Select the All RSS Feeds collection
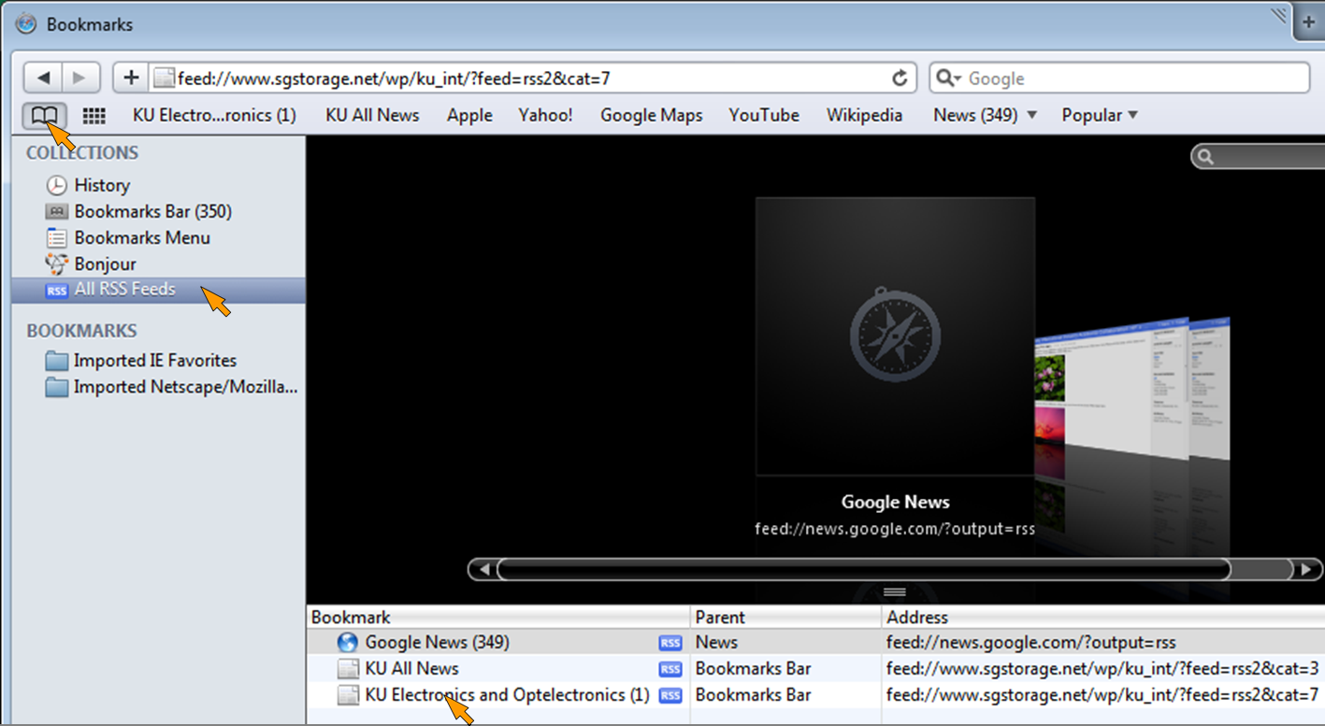1325x726 pixels. point(158,290)
